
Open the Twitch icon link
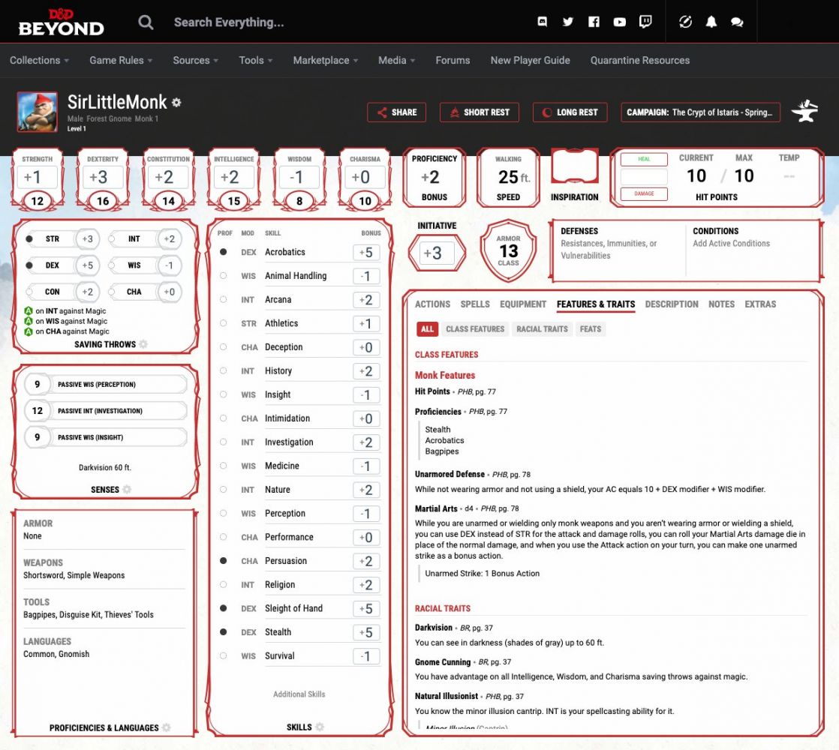click(645, 22)
